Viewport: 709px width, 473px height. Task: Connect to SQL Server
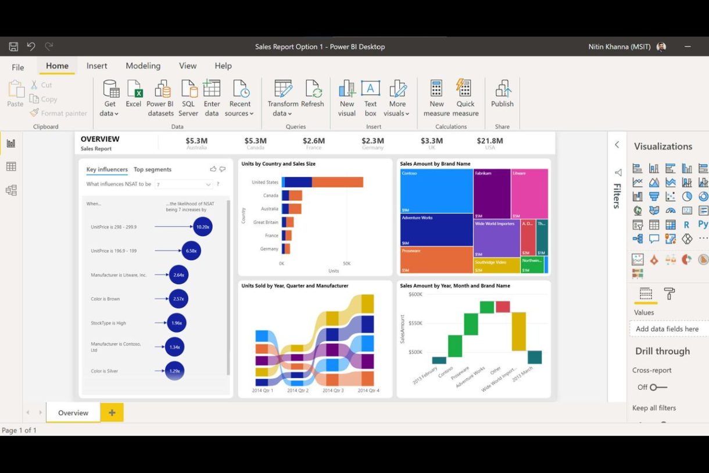tap(188, 98)
